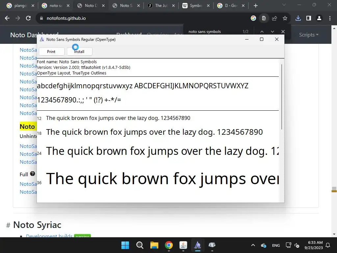Toggle Chrome side panel icon
The width and height of the screenshot is (337, 253).
[309, 18]
